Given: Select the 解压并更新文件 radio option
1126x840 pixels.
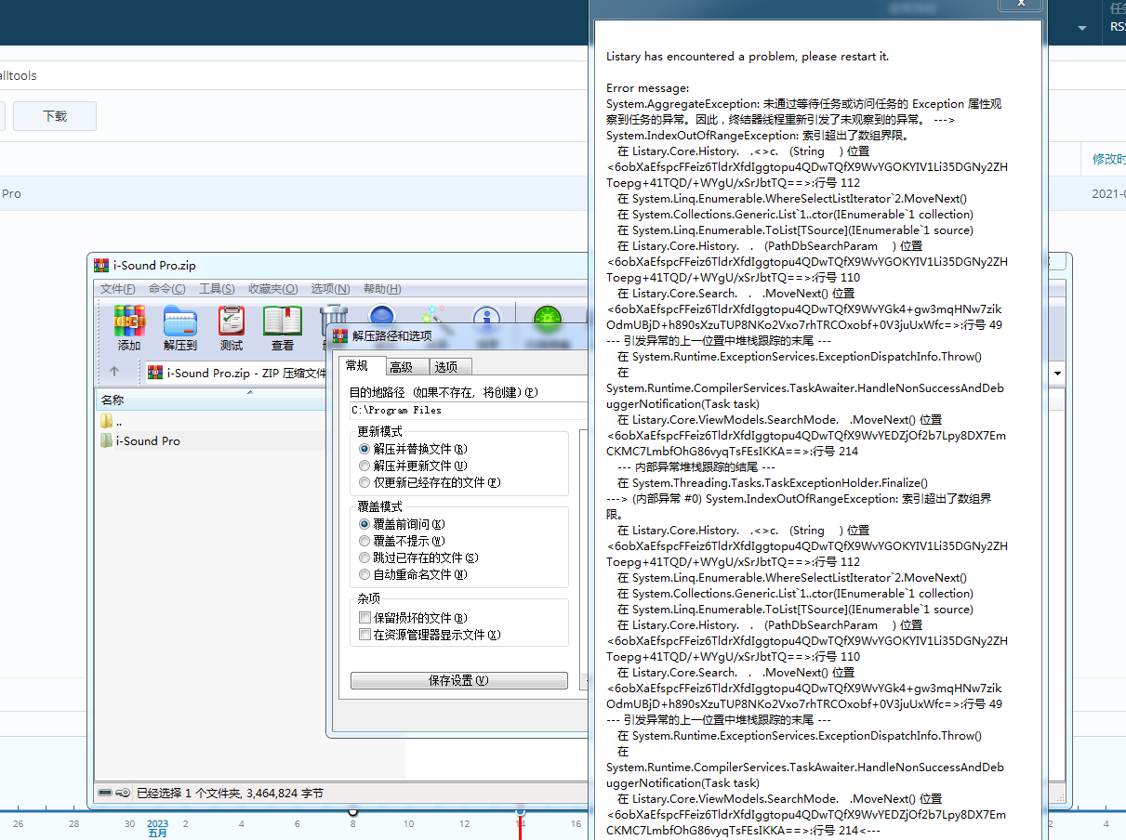Looking at the screenshot, I should pyautogui.click(x=364, y=466).
